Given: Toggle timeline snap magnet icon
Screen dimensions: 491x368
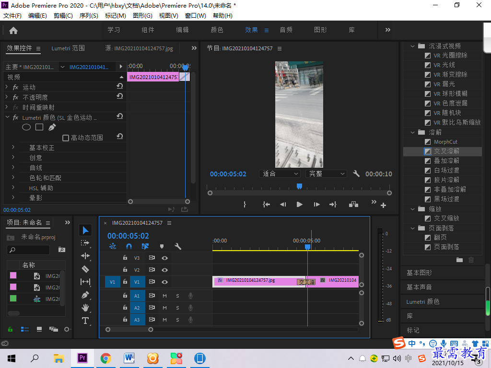Looking at the screenshot, I should (129, 246).
